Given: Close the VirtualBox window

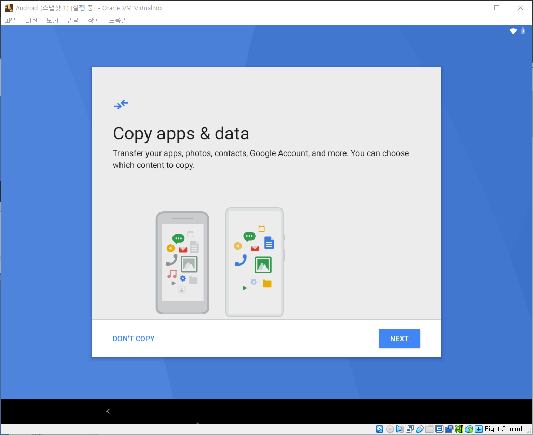Looking at the screenshot, I should [x=521, y=8].
